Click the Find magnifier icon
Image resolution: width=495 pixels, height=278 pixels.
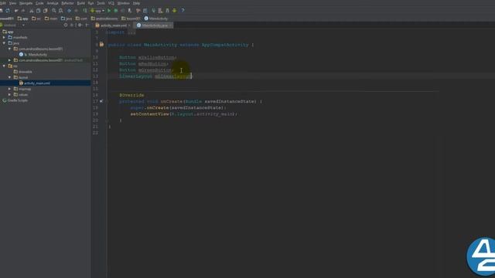pos(54,11)
